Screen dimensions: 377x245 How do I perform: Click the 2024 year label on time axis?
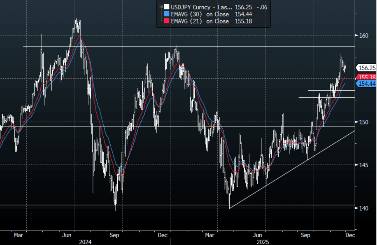coord(85,241)
